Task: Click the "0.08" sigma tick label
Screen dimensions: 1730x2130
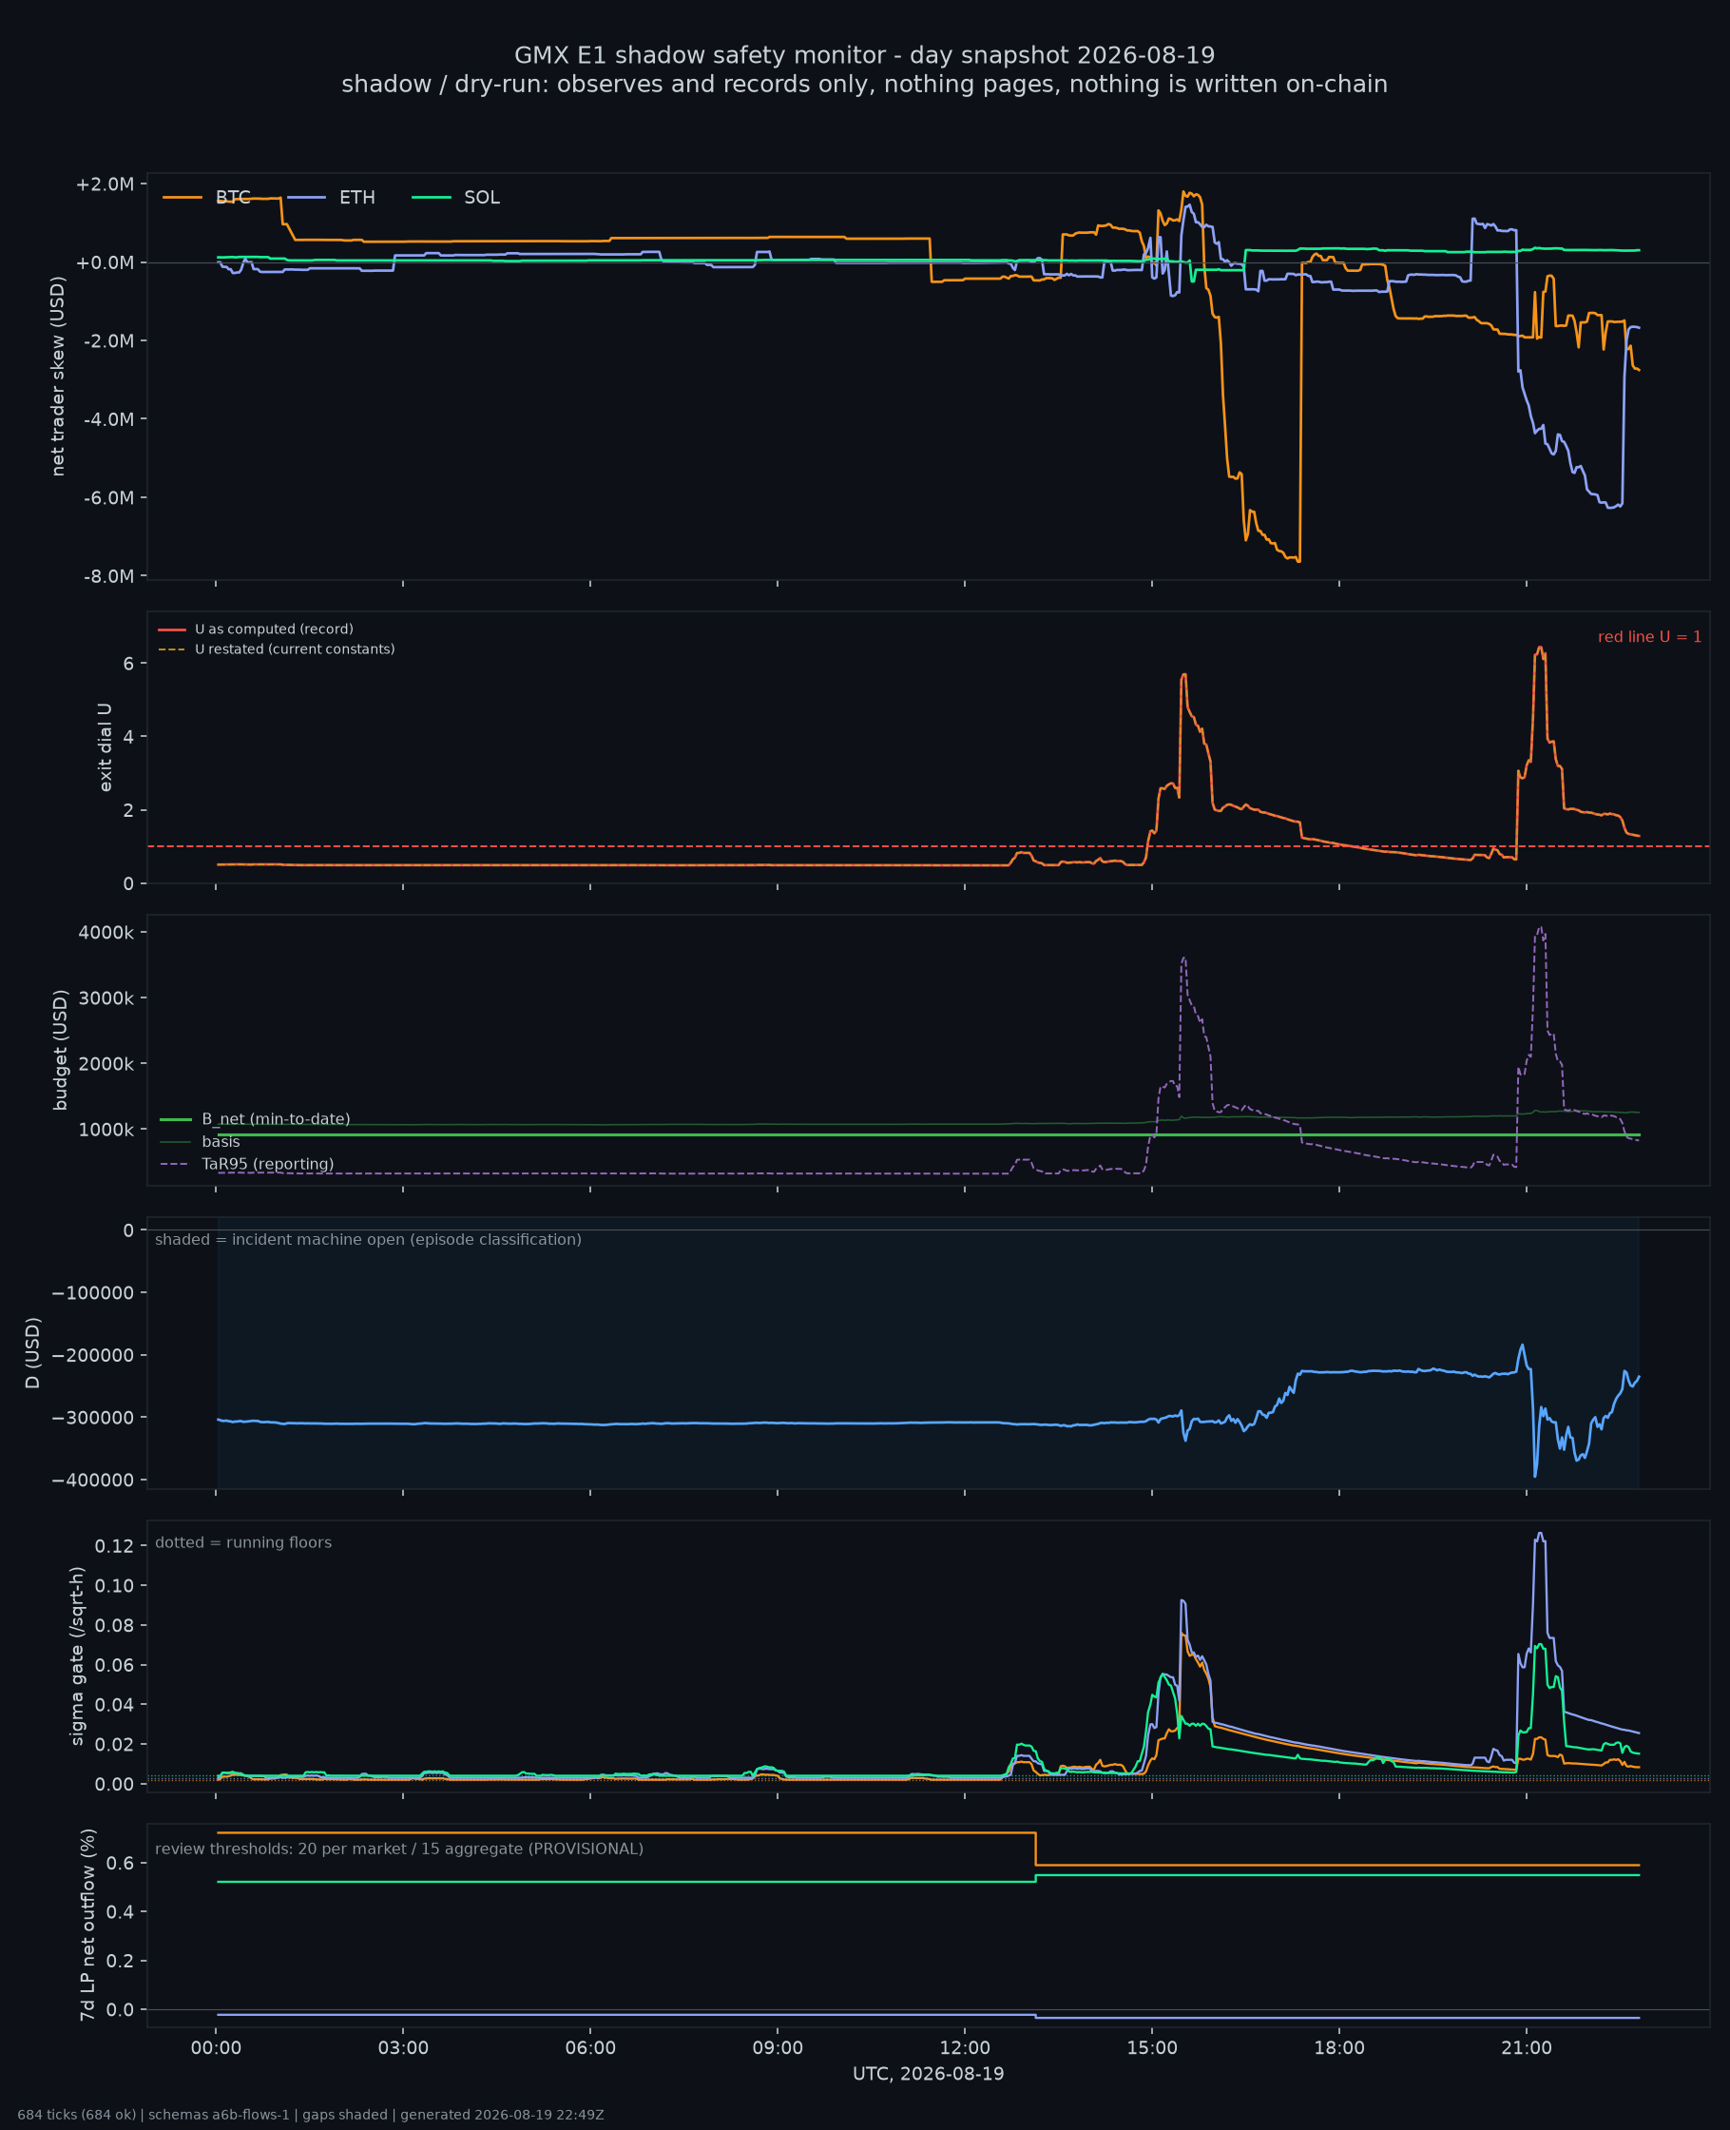Action: tap(115, 1626)
